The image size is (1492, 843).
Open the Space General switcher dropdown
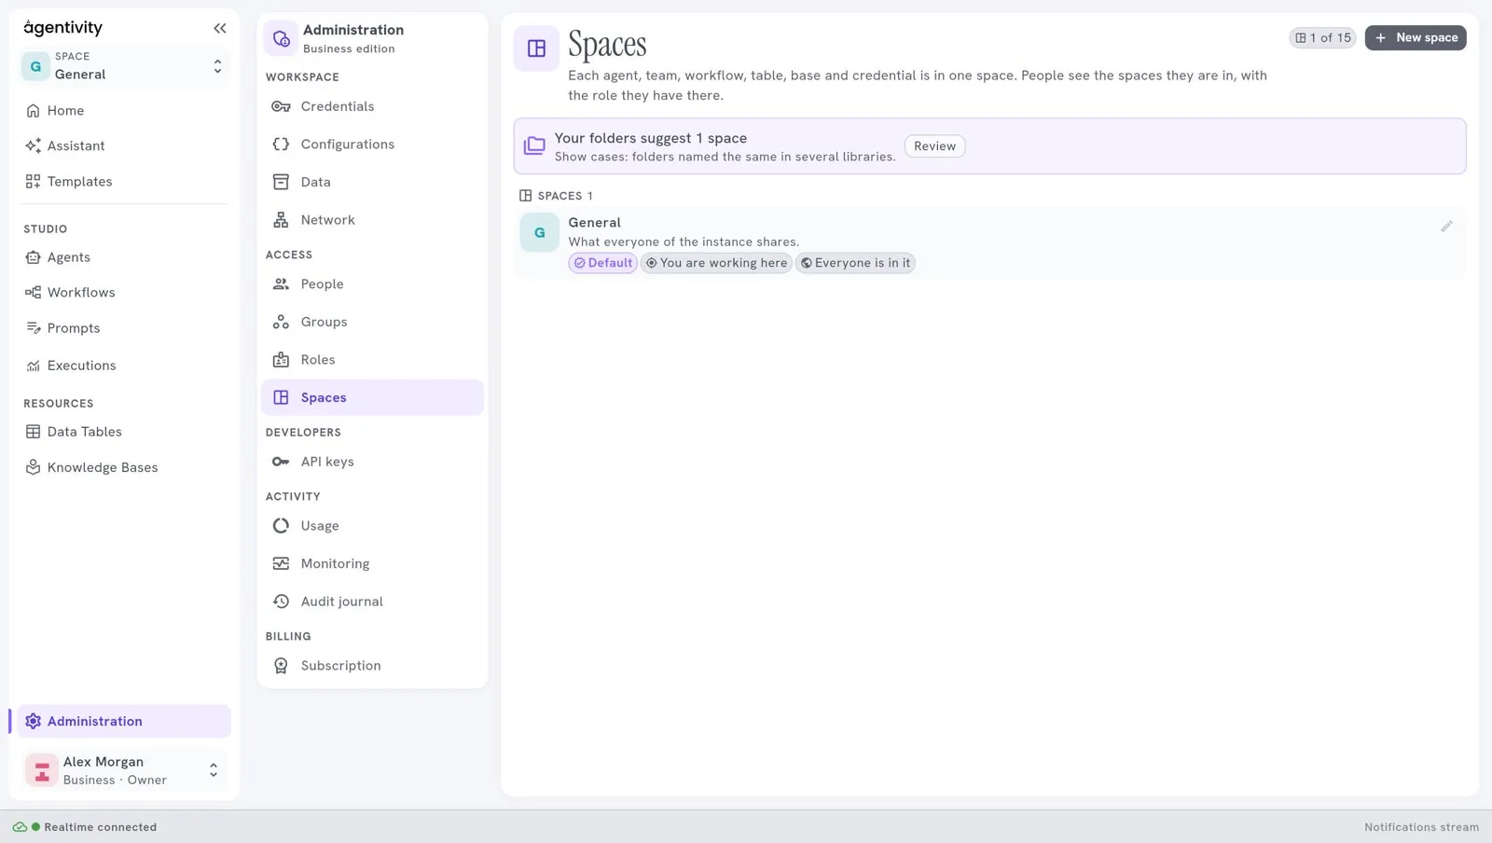pyautogui.click(x=124, y=66)
